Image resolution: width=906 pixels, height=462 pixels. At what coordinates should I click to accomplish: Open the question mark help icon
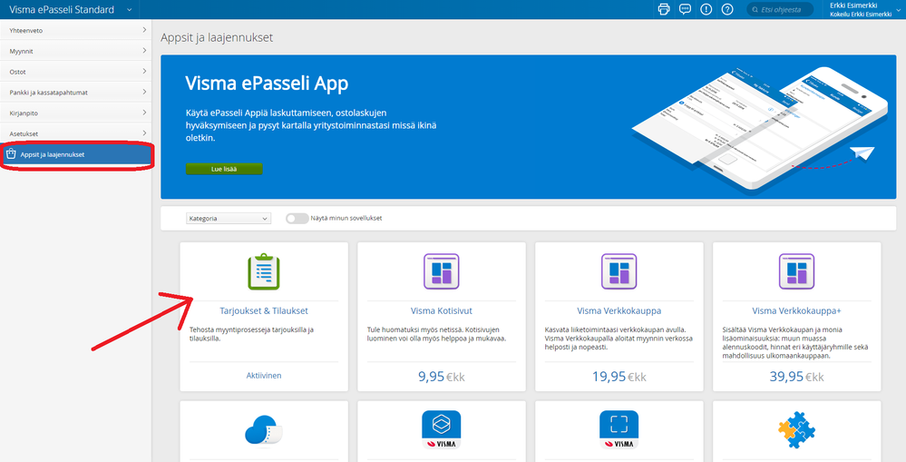click(x=727, y=9)
